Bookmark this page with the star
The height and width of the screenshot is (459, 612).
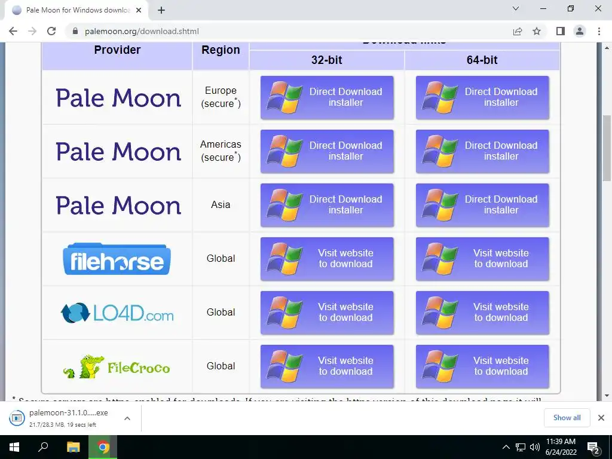[537, 31]
